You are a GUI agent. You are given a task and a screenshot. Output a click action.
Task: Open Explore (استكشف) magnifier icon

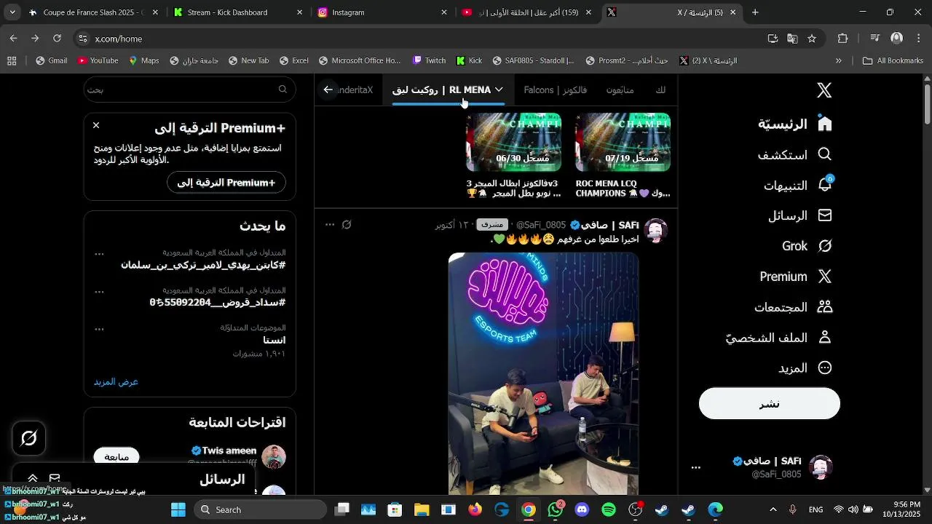824,154
